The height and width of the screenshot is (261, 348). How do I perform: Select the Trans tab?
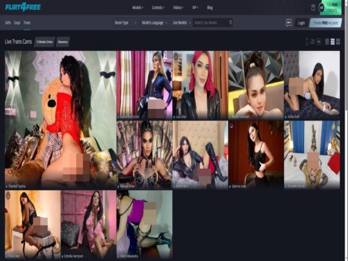tap(27, 23)
